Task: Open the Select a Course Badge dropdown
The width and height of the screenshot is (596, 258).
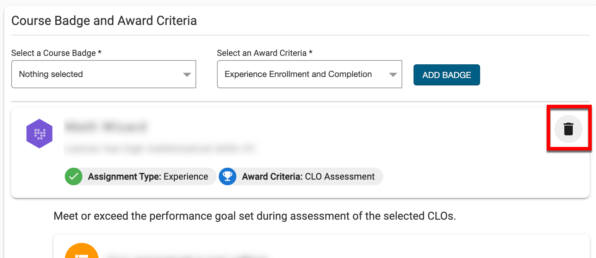Action: tap(104, 74)
